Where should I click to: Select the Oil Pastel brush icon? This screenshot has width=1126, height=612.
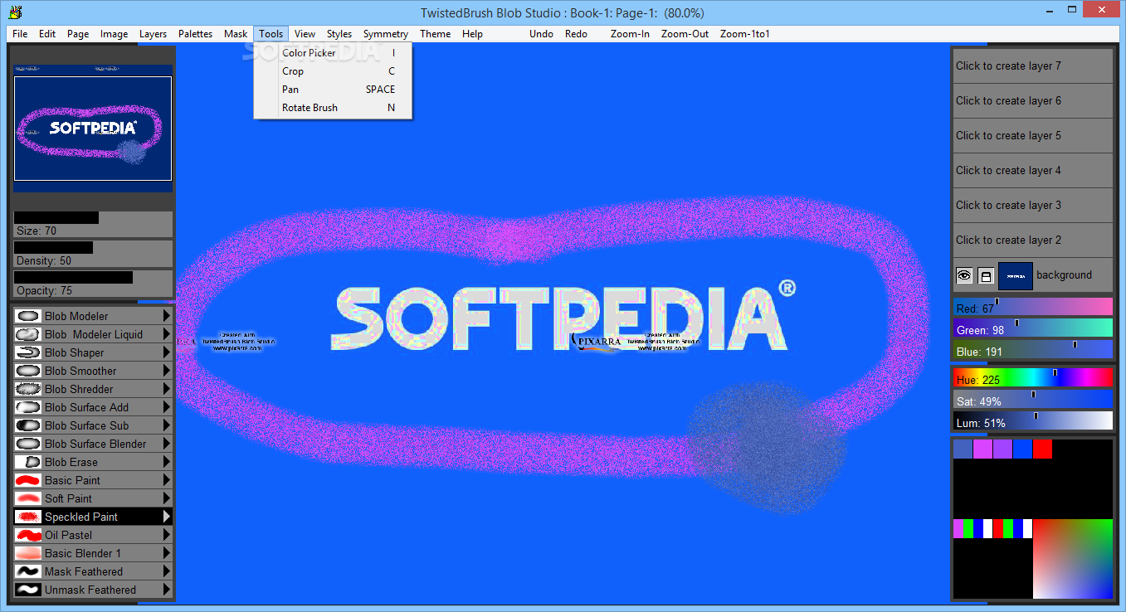point(28,535)
